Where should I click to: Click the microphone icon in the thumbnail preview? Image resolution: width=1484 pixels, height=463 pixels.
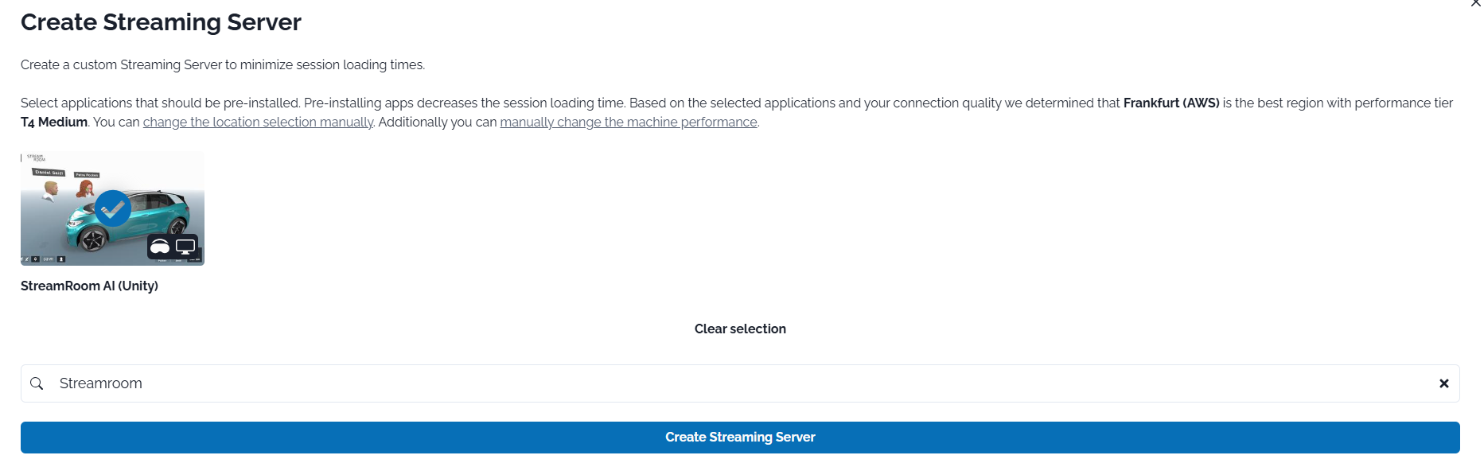(36, 259)
